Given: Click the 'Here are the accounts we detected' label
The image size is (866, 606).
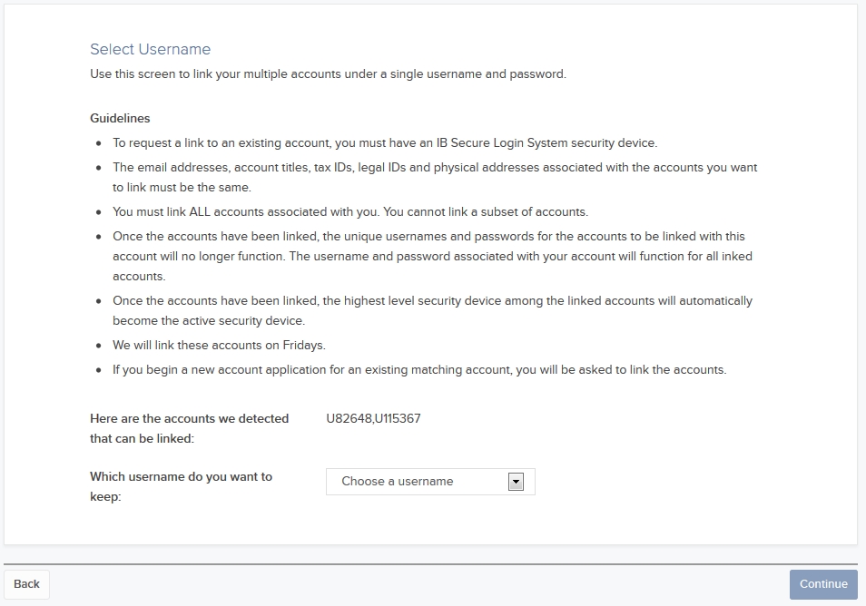Looking at the screenshot, I should (x=190, y=428).
